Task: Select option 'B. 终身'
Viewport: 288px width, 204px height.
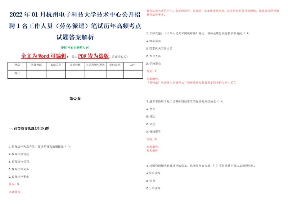Action: [x=150, y=181]
